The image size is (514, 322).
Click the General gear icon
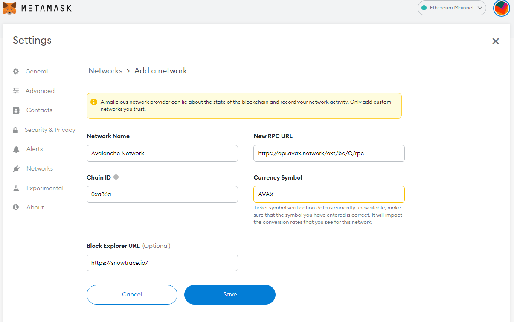16,71
